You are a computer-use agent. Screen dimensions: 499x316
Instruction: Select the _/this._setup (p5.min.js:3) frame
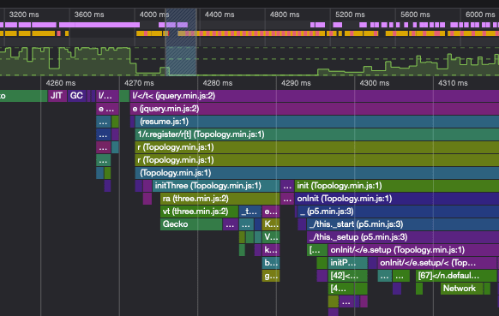pyautogui.click(x=403, y=237)
